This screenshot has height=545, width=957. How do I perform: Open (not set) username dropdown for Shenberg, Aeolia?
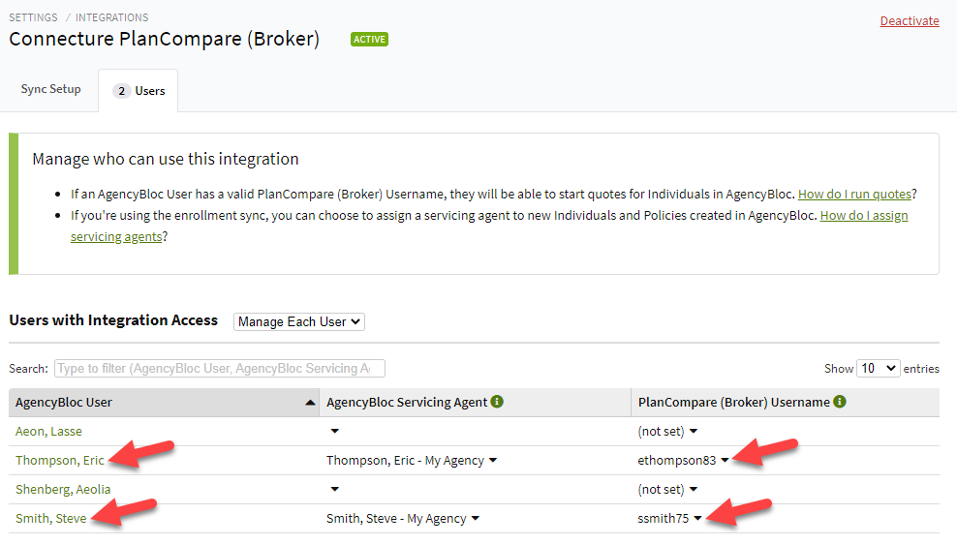click(x=694, y=489)
